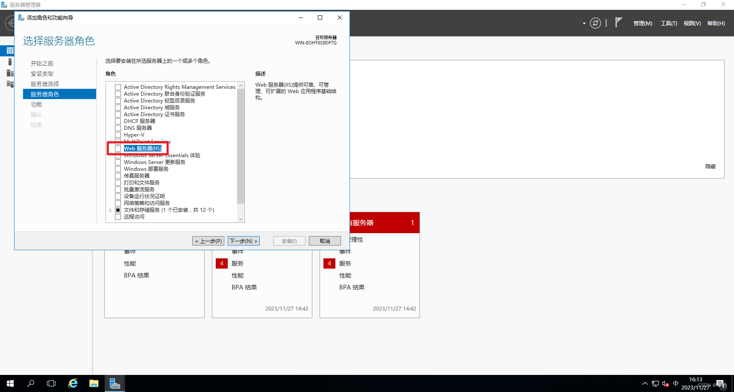The width and height of the screenshot is (734, 392).
Task: Click roles list scroll down arrow
Action: click(x=241, y=219)
